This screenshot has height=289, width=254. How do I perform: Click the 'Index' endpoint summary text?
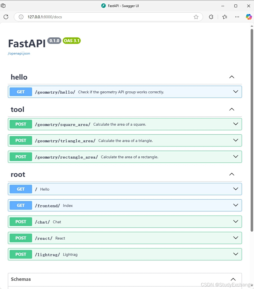coord(68,206)
